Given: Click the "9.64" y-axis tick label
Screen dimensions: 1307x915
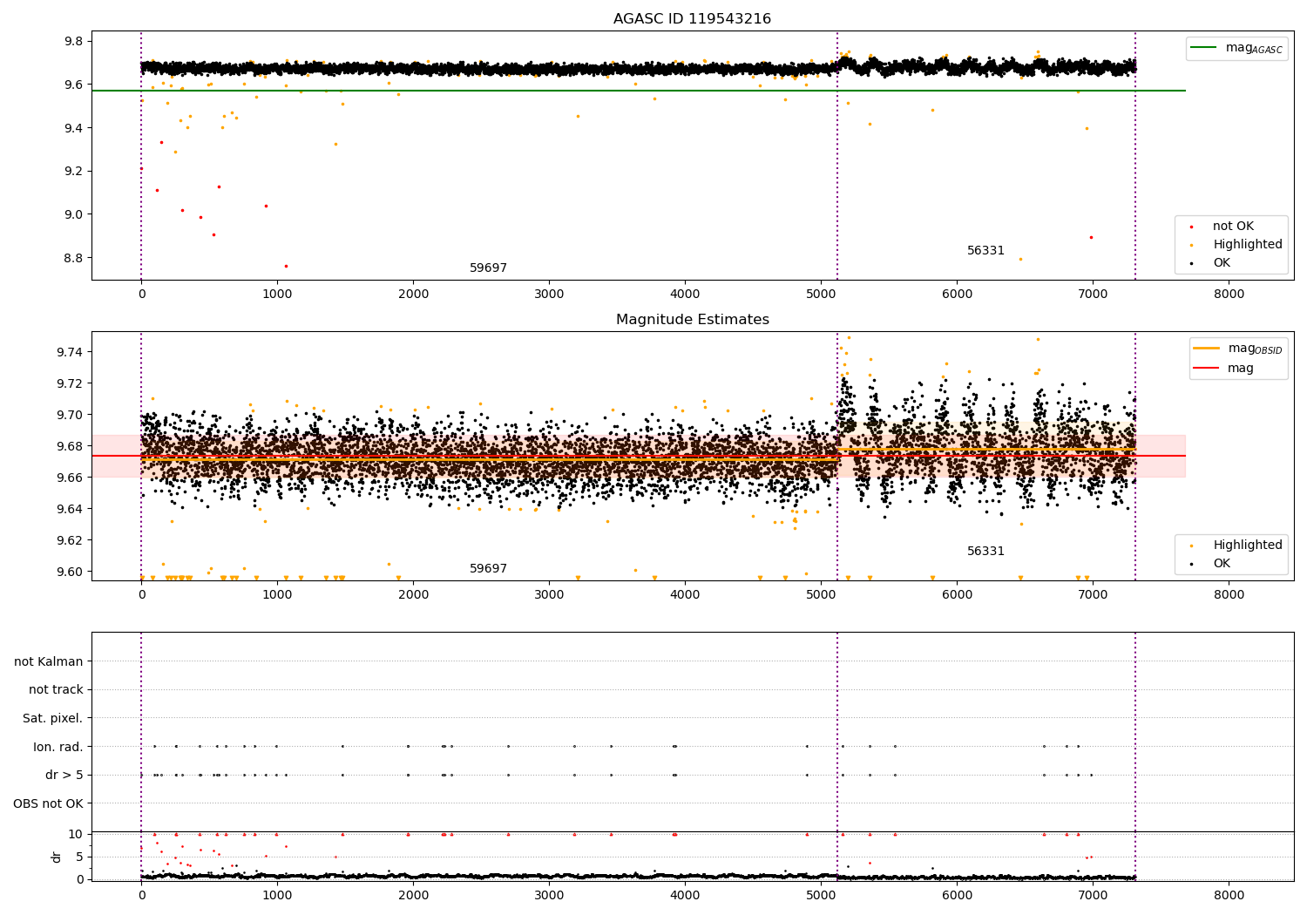Looking at the screenshot, I should (x=70, y=509).
